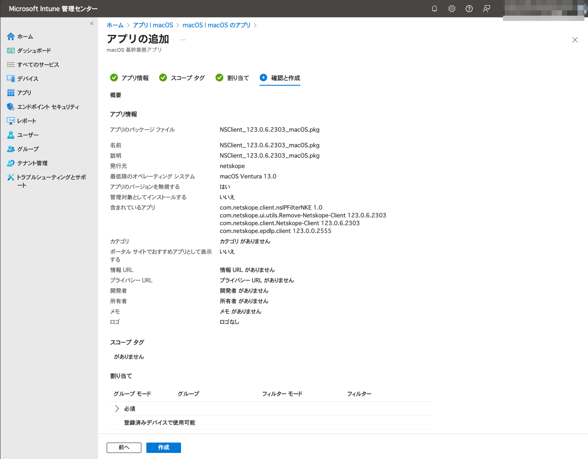
Task: Collapse the left navigation pane
Action: coord(92,23)
